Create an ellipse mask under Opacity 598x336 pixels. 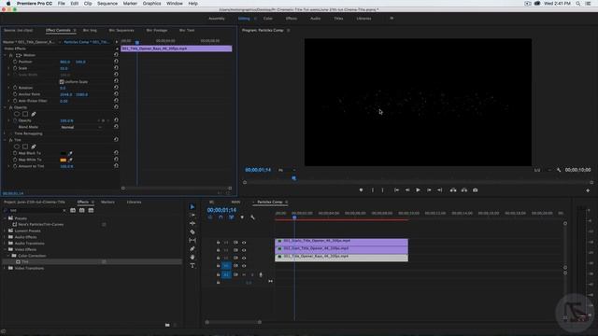pos(17,114)
